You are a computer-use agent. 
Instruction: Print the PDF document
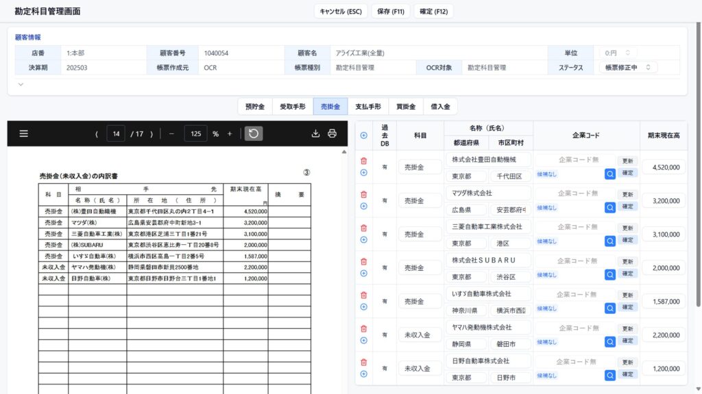[x=332, y=133]
